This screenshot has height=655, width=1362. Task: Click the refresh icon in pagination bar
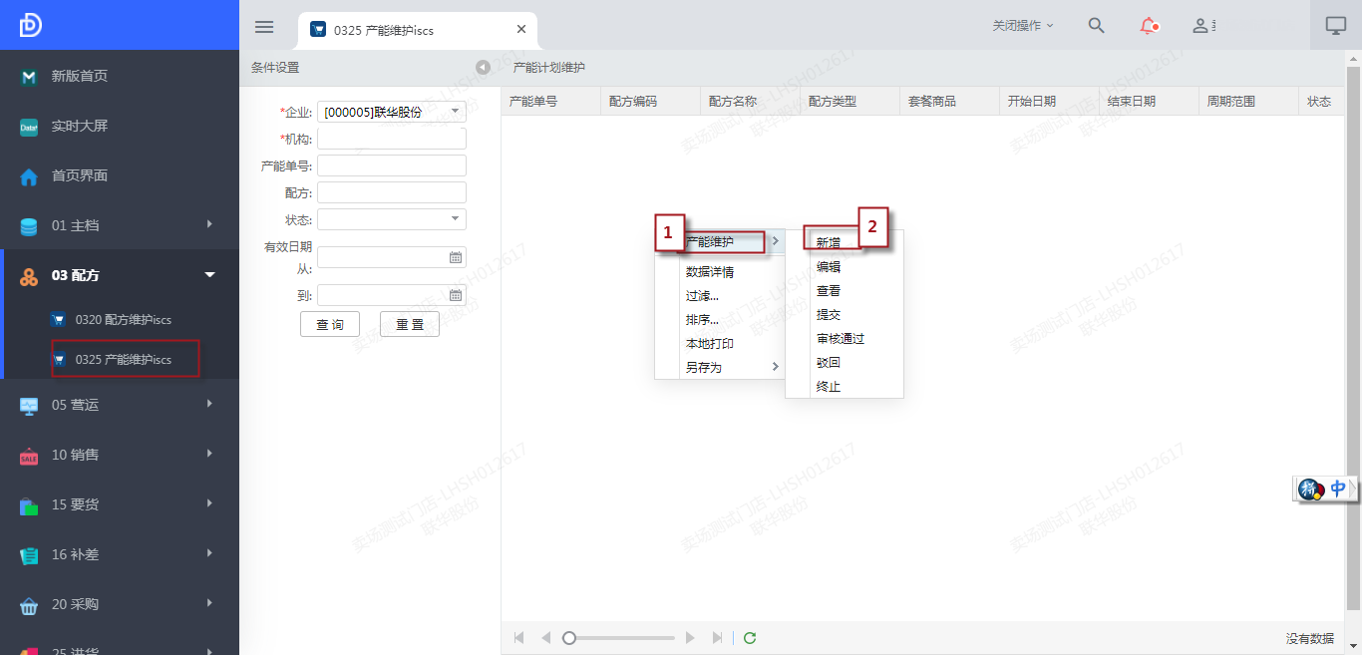pos(750,638)
